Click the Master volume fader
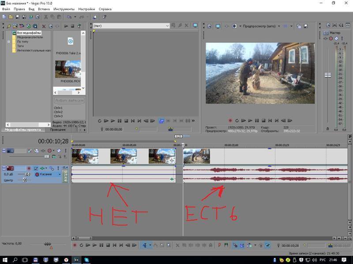 328,75
